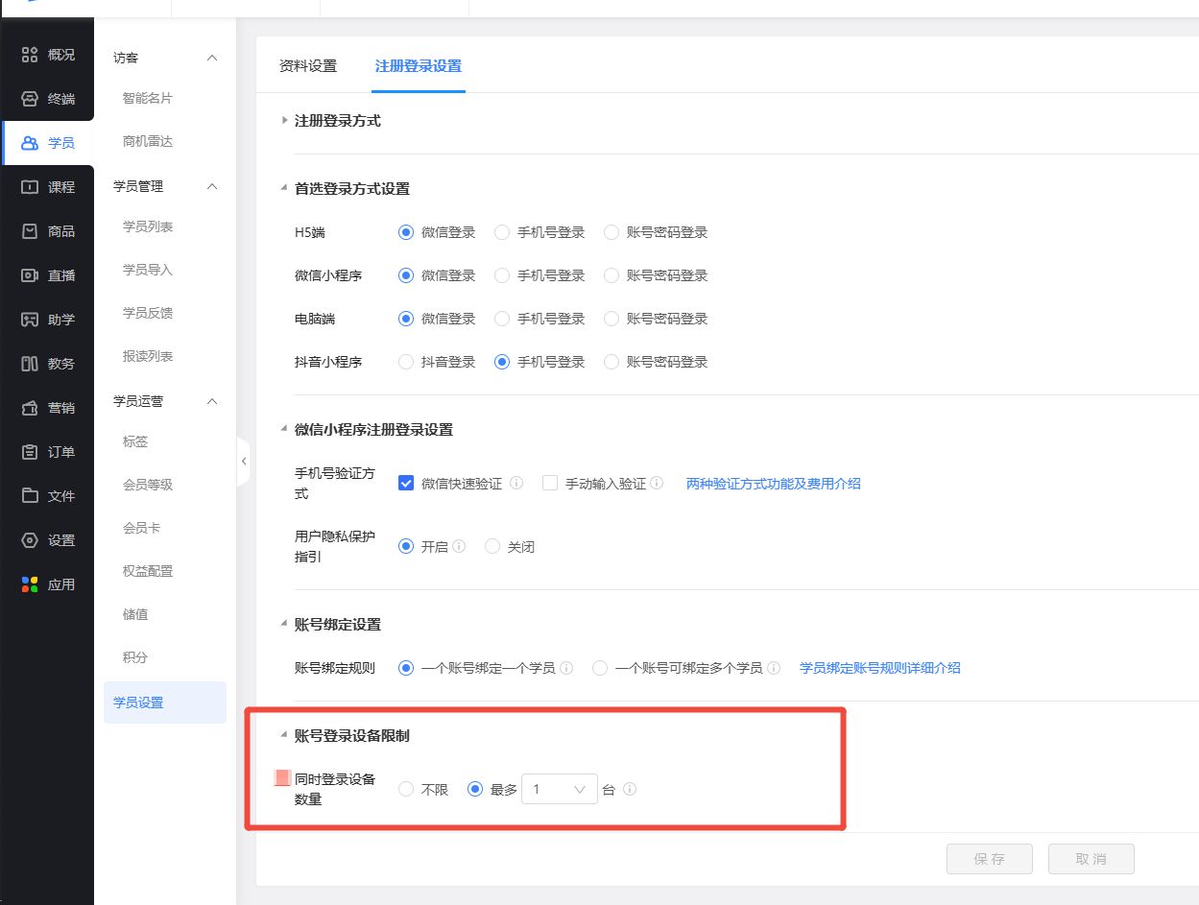The height and width of the screenshot is (905, 1199).
Task: Collapse the 学员管理 menu group
Action: tap(212, 186)
